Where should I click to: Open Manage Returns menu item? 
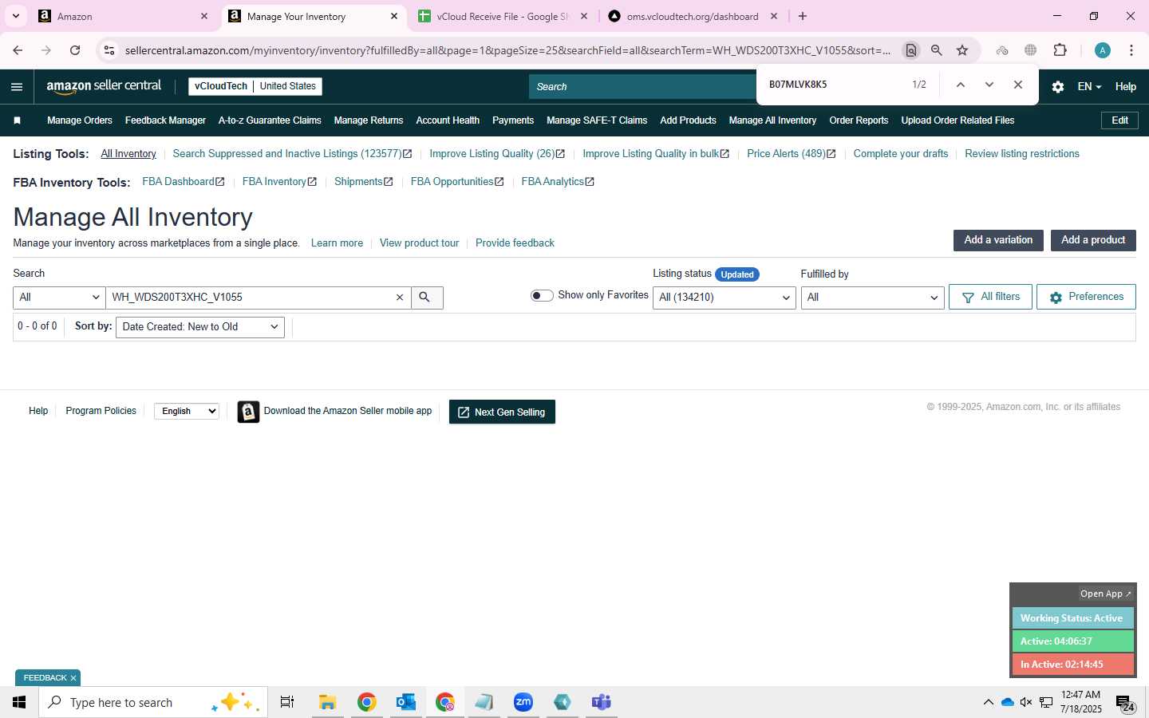click(x=369, y=120)
